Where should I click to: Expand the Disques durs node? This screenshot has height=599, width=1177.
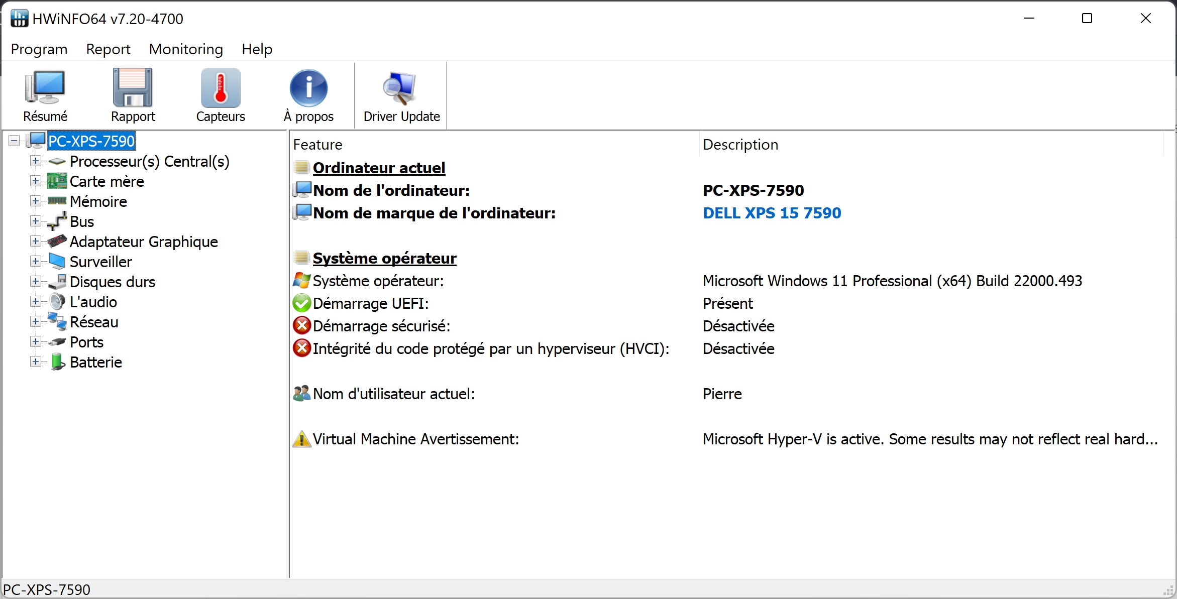coord(35,281)
